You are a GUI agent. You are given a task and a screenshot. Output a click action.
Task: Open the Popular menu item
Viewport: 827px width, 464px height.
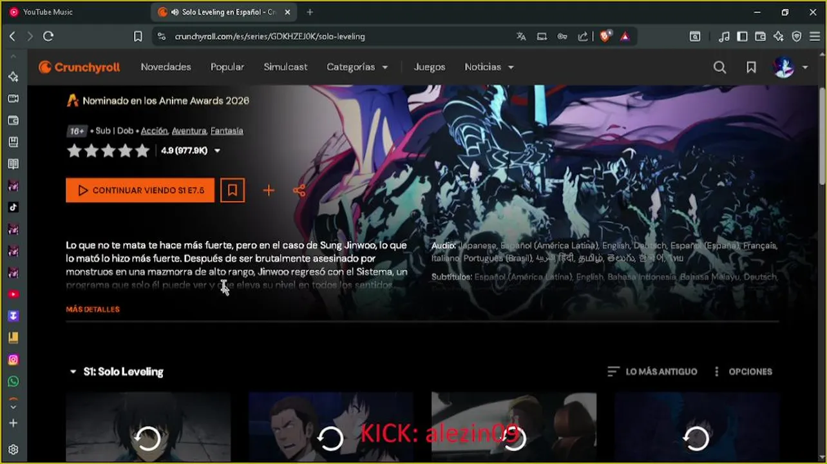coord(227,67)
